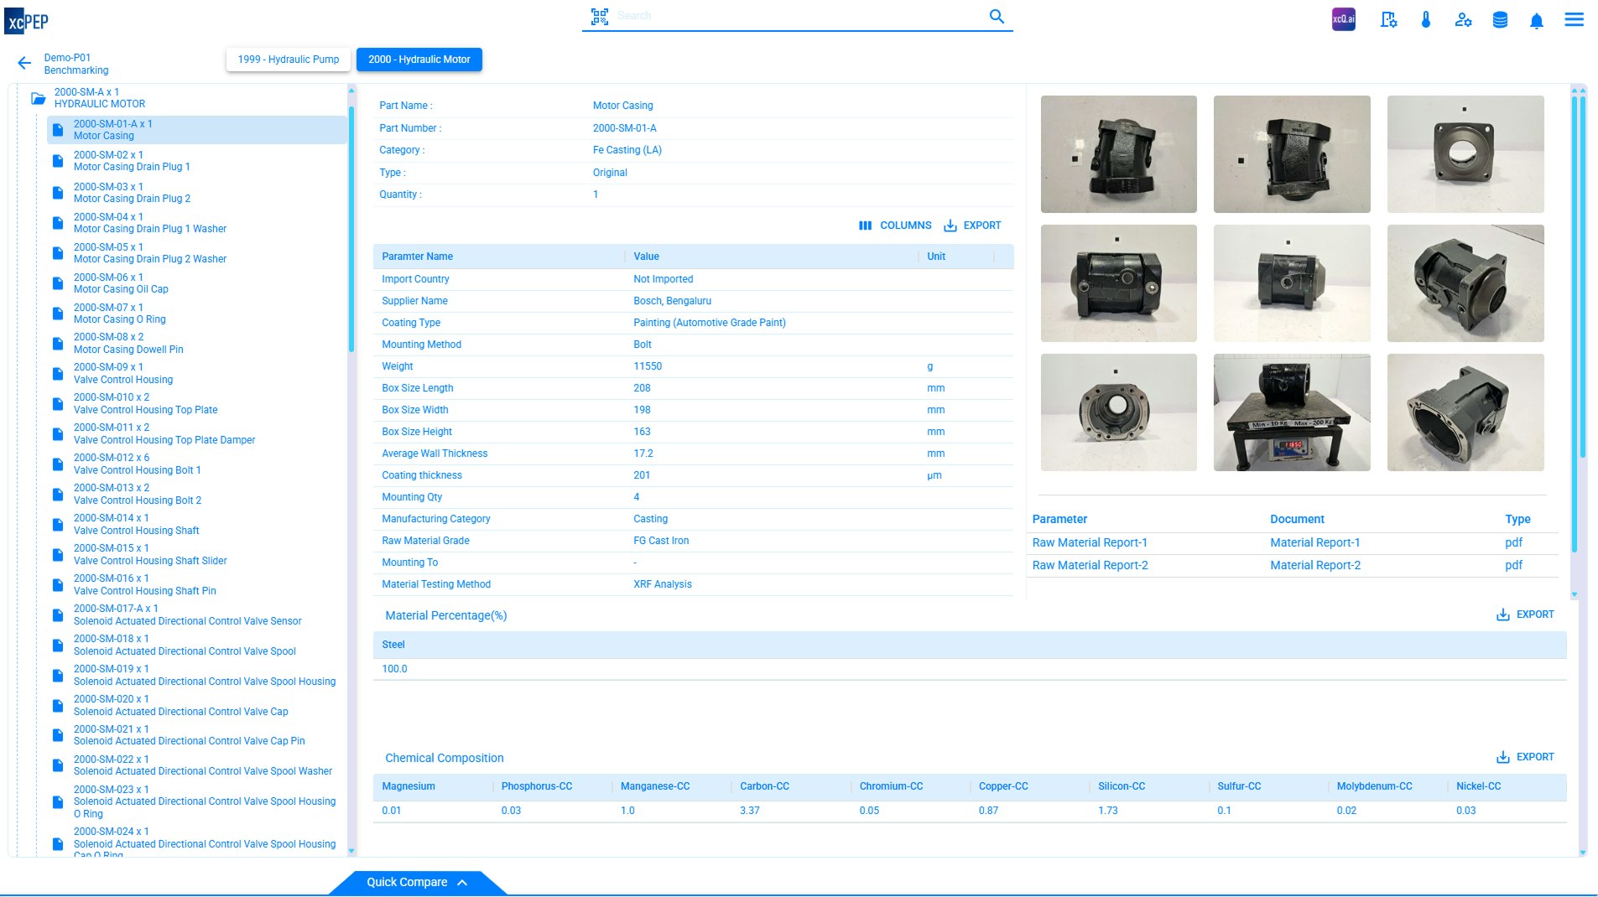The width and height of the screenshot is (1598, 897).
Task: Click EXPORT in Material Percentage section
Action: point(1525,614)
